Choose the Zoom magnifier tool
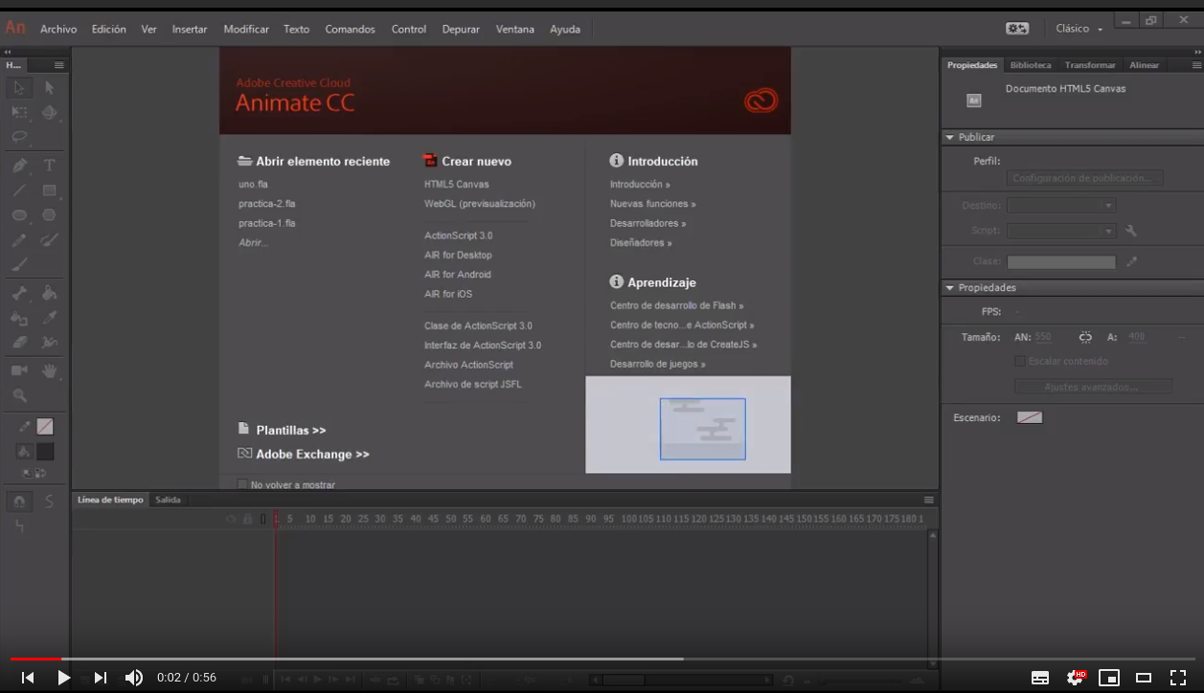 (x=19, y=395)
